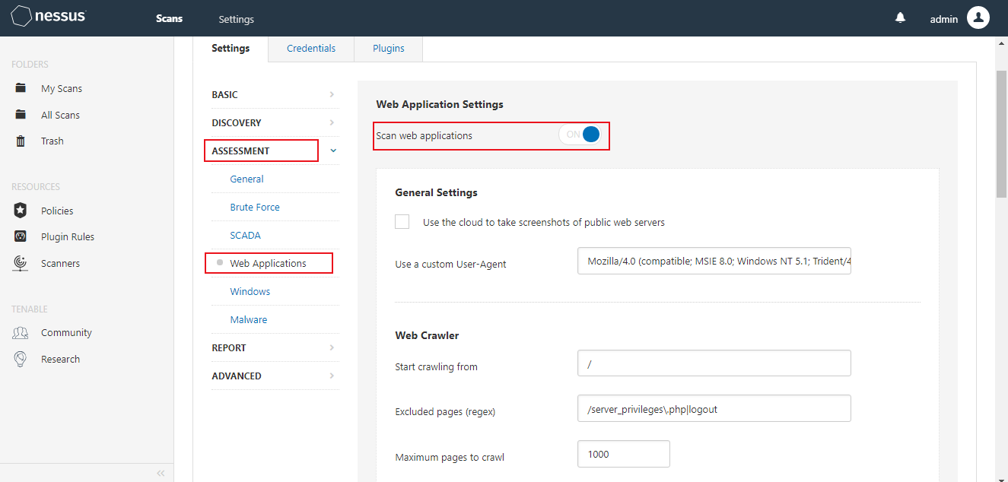Open the Research lightbulb icon
Image resolution: width=1008 pixels, height=482 pixels.
click(21, 359)
